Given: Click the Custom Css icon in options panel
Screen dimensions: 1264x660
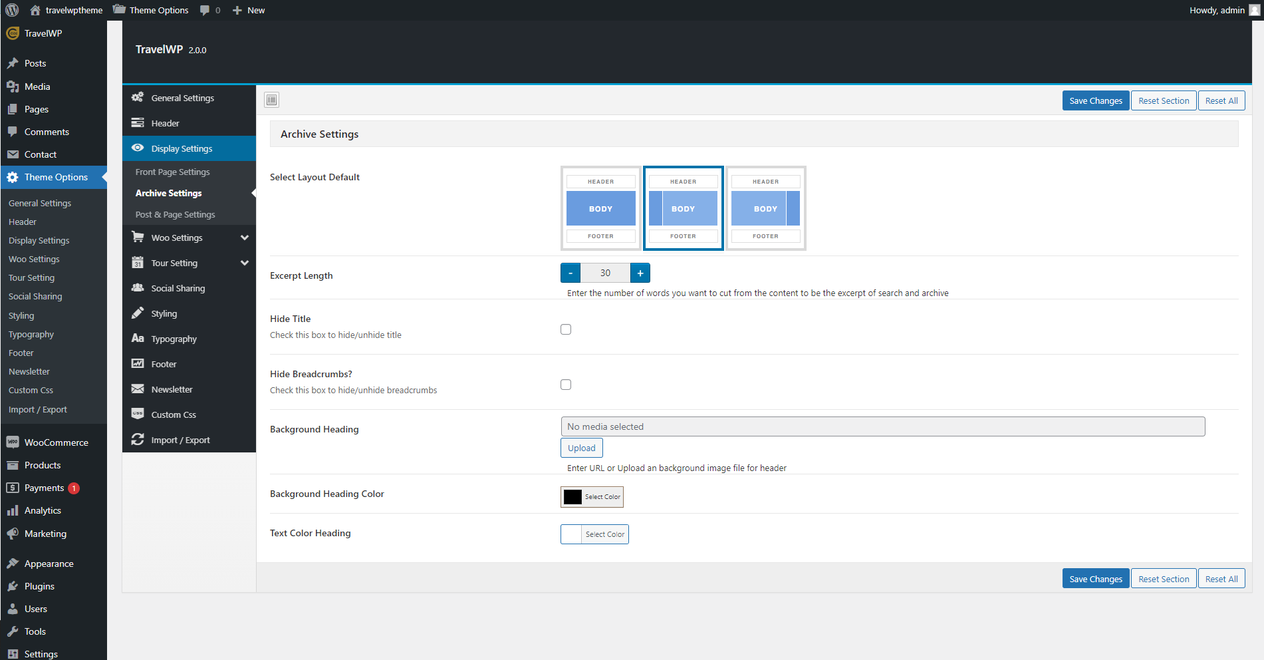Looking at the screenshot, I should pos(138,414).
